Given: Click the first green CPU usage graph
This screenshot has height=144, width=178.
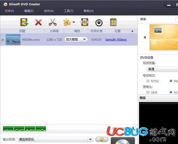Looking at the screenshot, I should coord(8,129).
